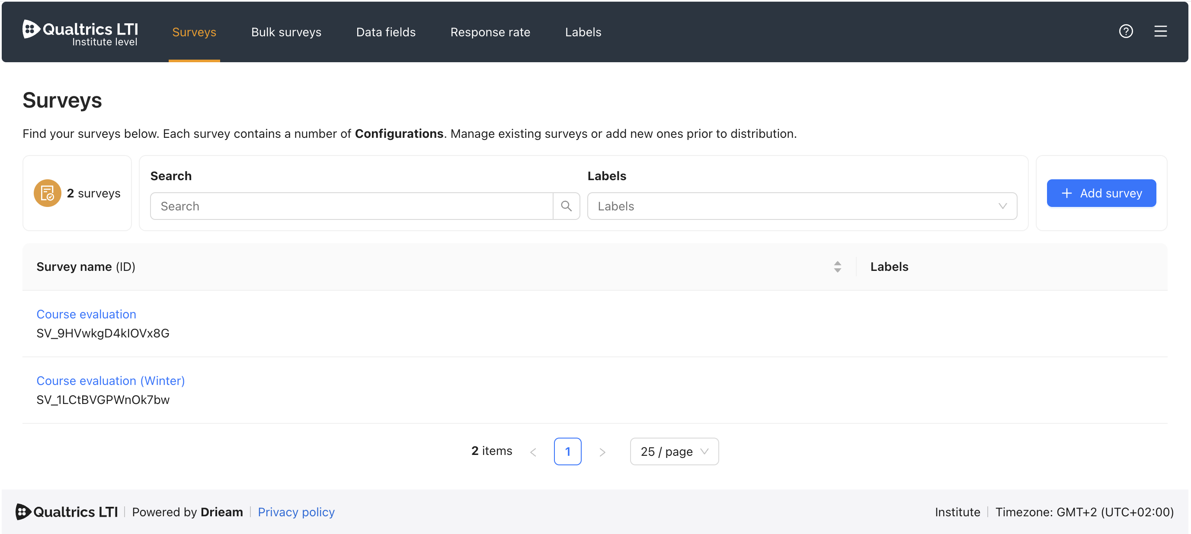Click 'Powered by Drieam' footer text
The height and width of the screenshot is (534, 1191).
(187, 512)
